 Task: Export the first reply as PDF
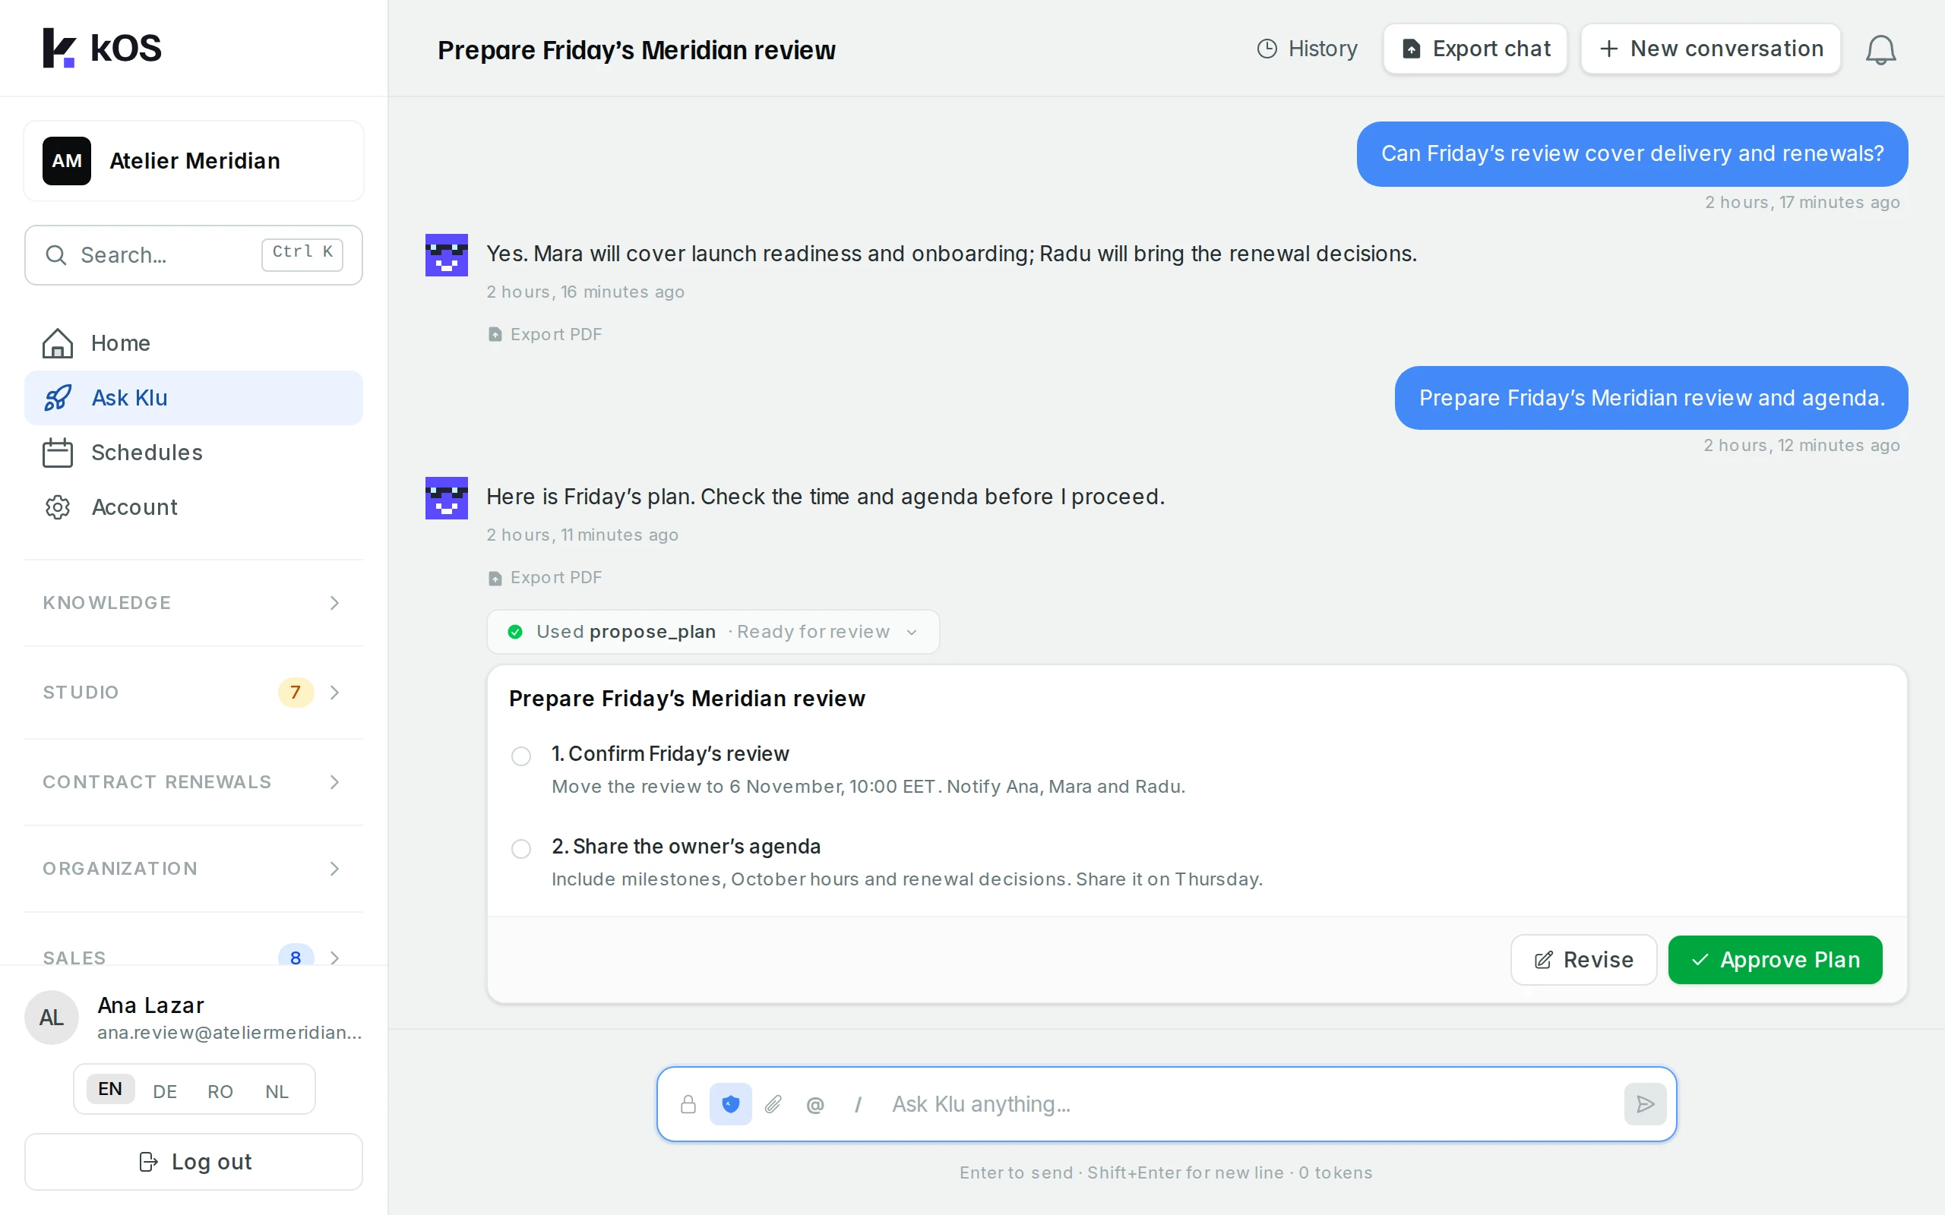coord(545,334)
